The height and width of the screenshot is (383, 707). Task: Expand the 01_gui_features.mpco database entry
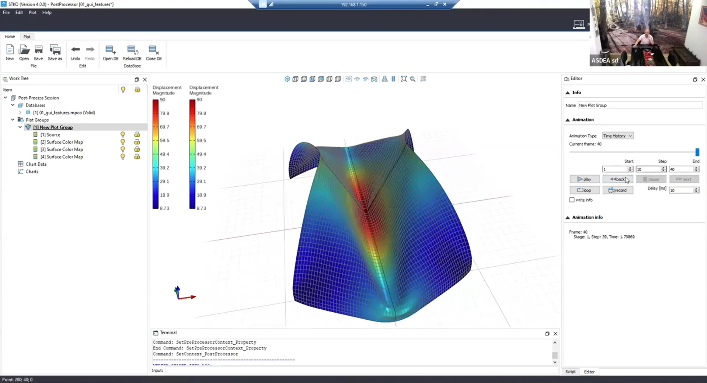pyautogui.click(x=20, y=112)
